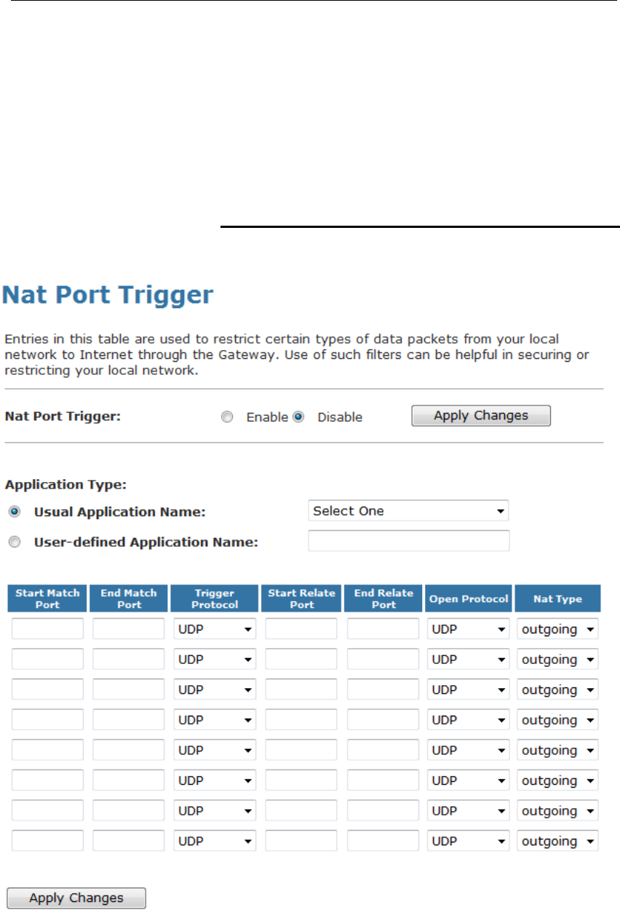Open third row Trigger Protocol dropdown
Viewport: 620px width, 913px height.
[x=215, y=689]
